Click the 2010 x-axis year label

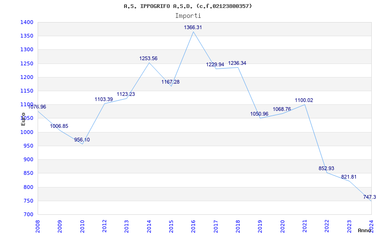pos(82,227)
